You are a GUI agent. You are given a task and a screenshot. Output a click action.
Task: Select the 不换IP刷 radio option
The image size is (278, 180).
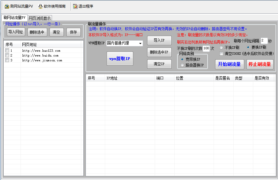pos(221,48)
